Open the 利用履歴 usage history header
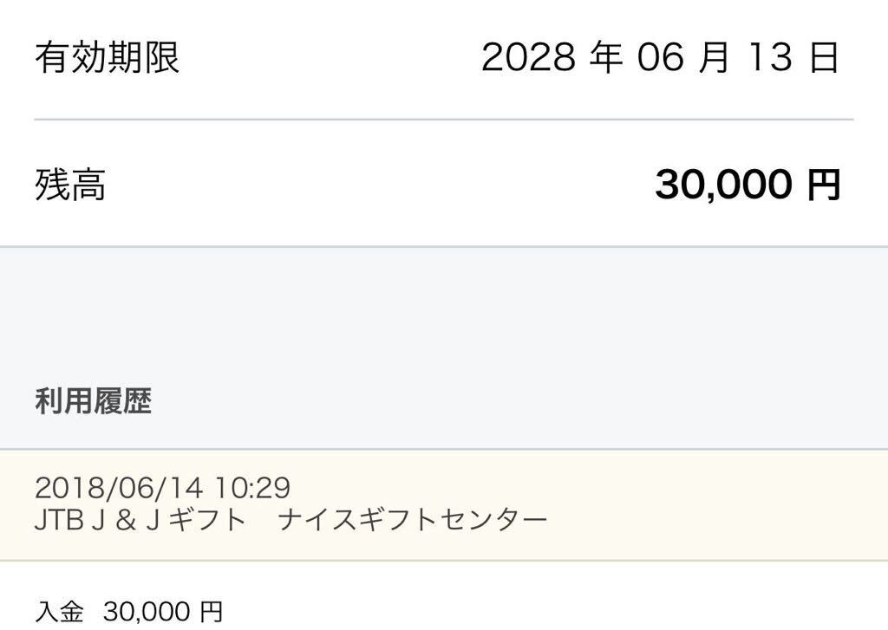This screenshot has height=630, width=888. click(x=93, y=401)
